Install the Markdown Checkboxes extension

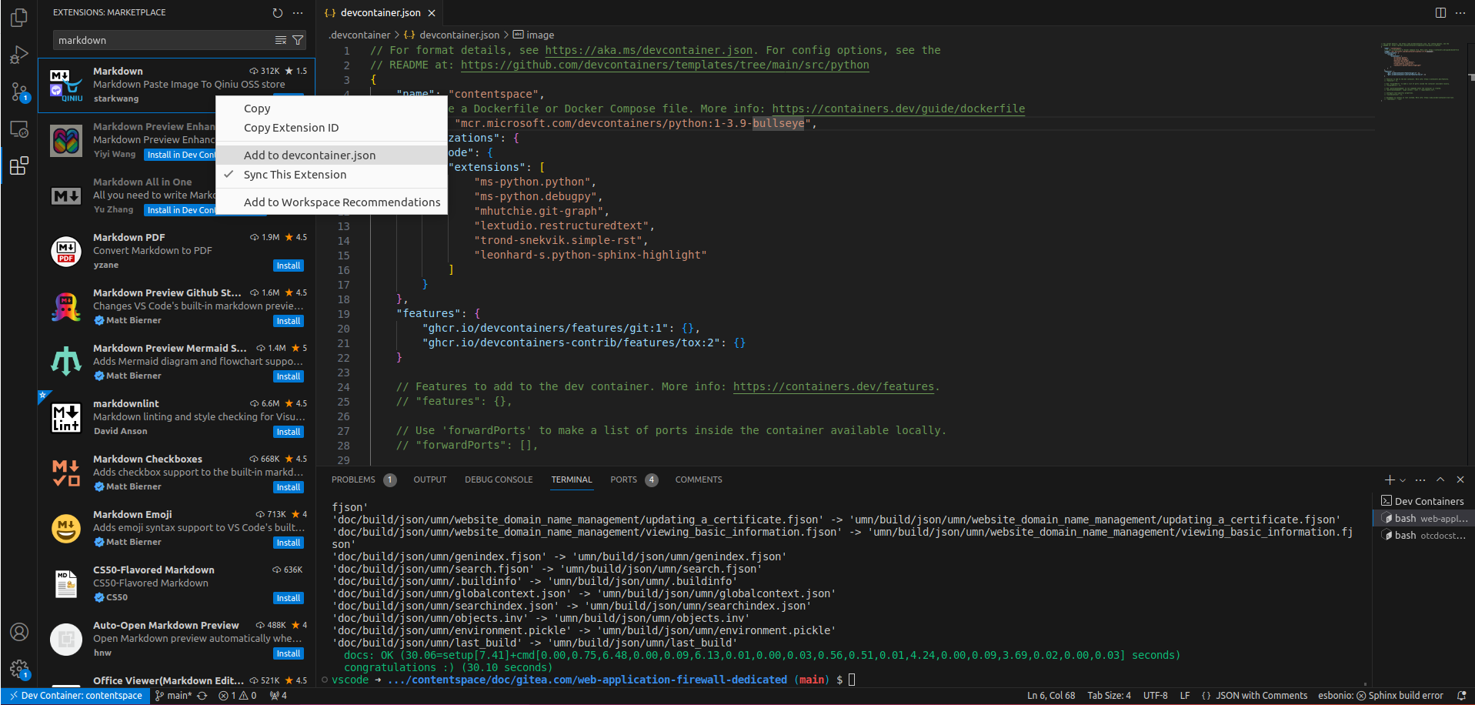(x=289, y=487)
